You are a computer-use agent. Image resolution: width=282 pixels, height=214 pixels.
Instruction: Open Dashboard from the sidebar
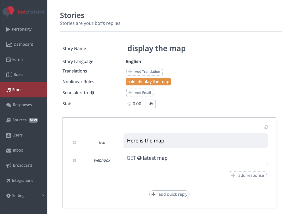coord(23,44)
